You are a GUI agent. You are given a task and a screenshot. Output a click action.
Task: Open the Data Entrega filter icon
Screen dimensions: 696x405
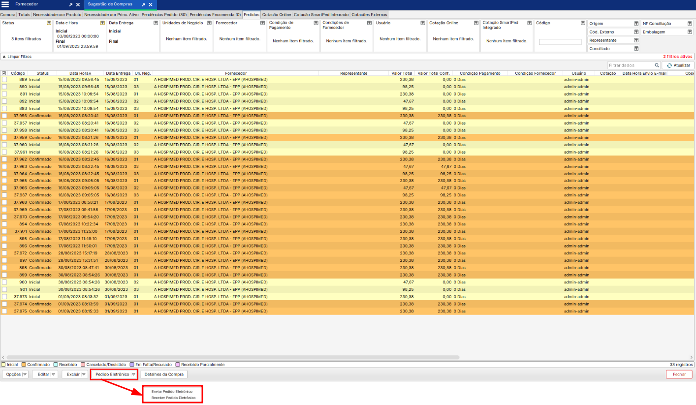coord(156,23)
